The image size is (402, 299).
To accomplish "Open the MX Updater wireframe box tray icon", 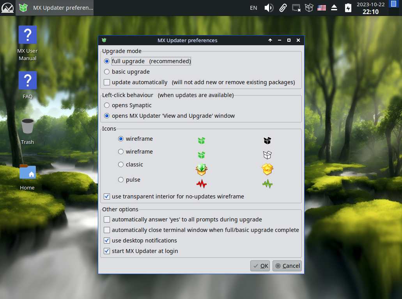I will click(309, 8).
